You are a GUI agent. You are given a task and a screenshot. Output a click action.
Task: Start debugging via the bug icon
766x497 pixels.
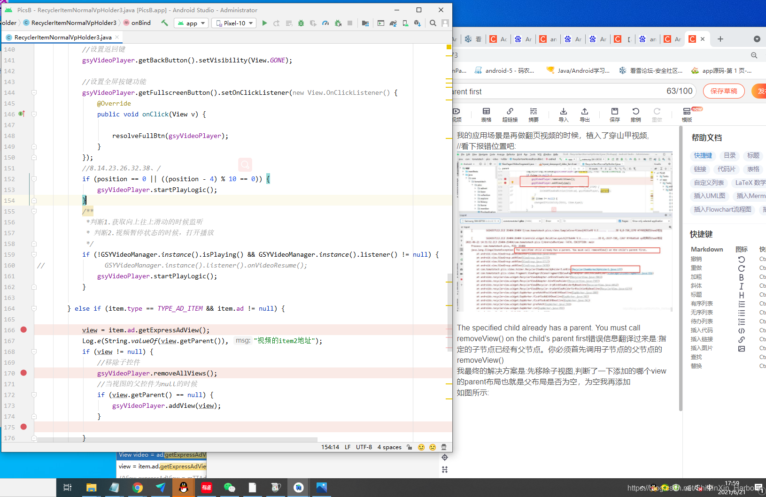(301, 23)
